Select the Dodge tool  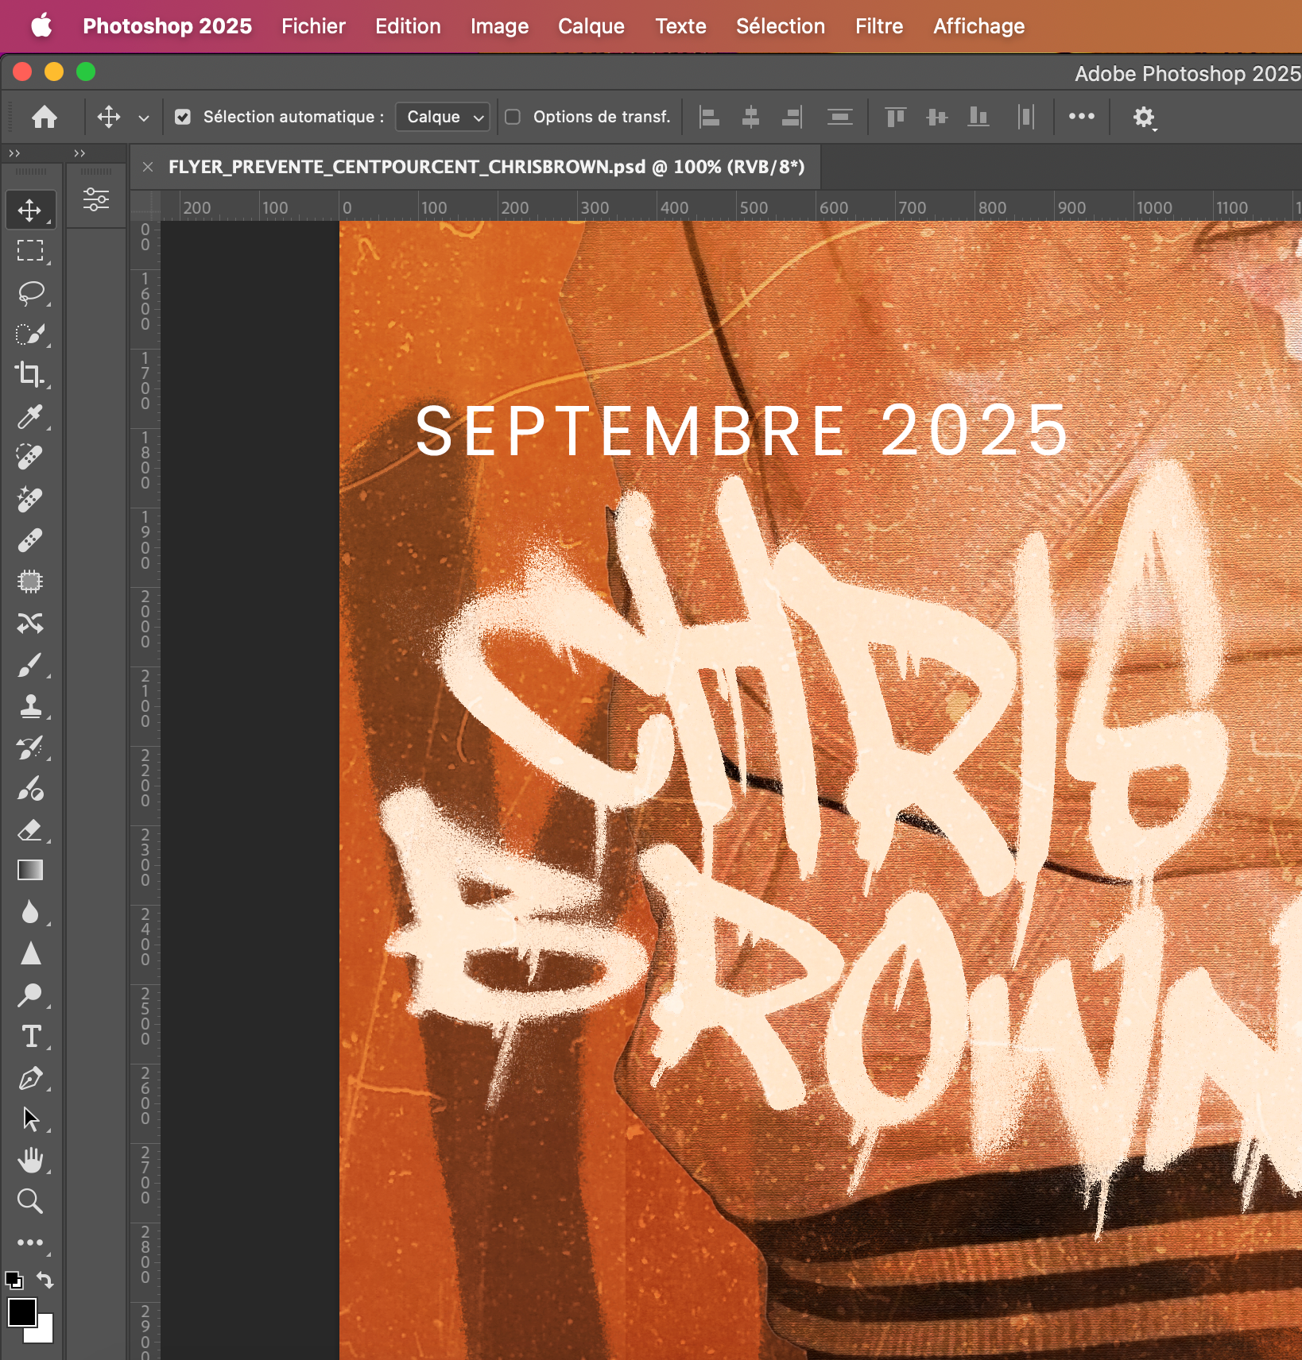(30, 995)
